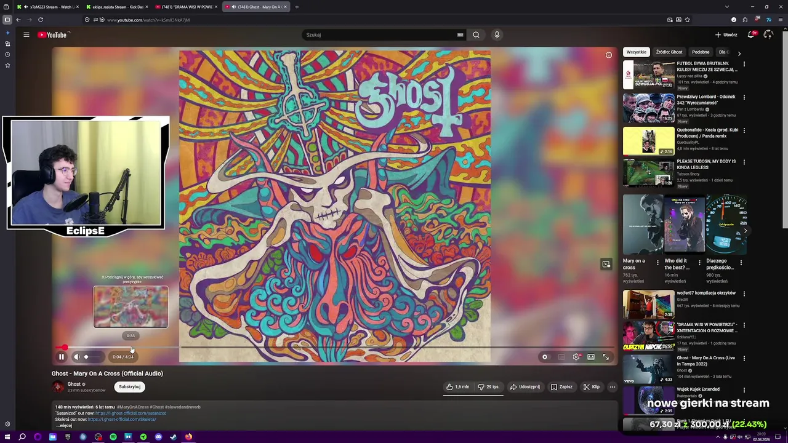Screen dimensions: 788x443
Task: Switch to the eklips_rasista Stream tab
Action: pos(116,7)
